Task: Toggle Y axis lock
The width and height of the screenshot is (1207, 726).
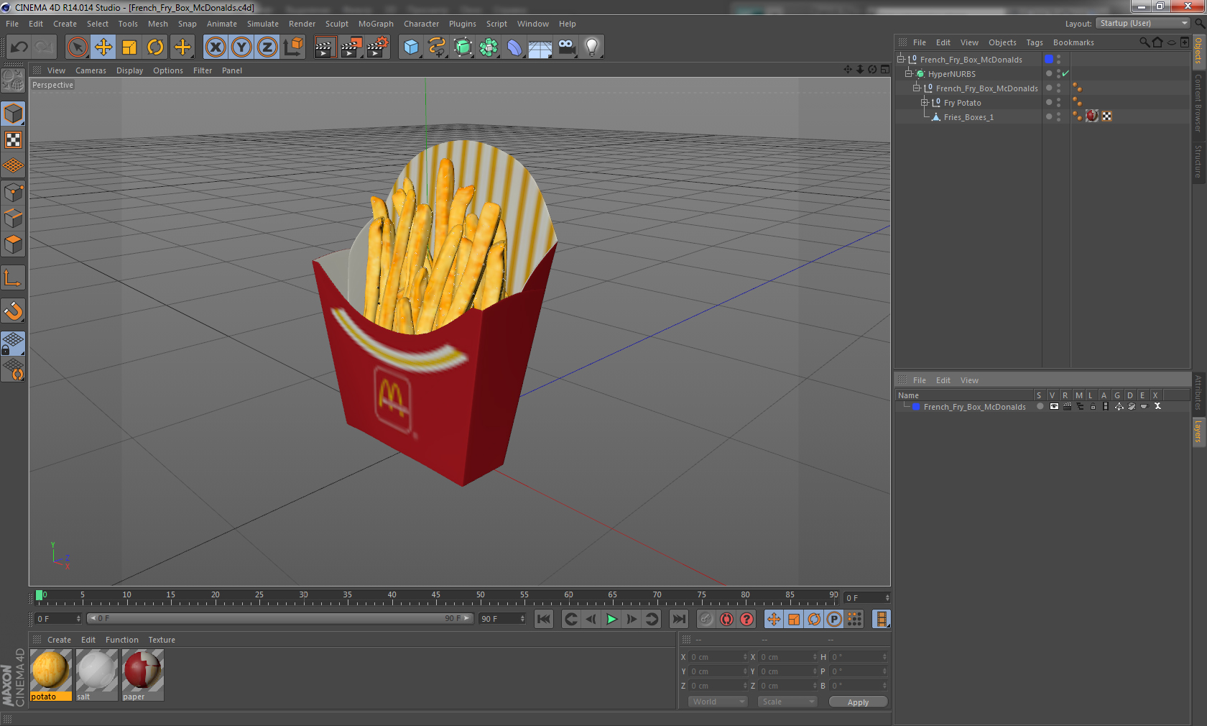Action: click(x=241, y=47)
